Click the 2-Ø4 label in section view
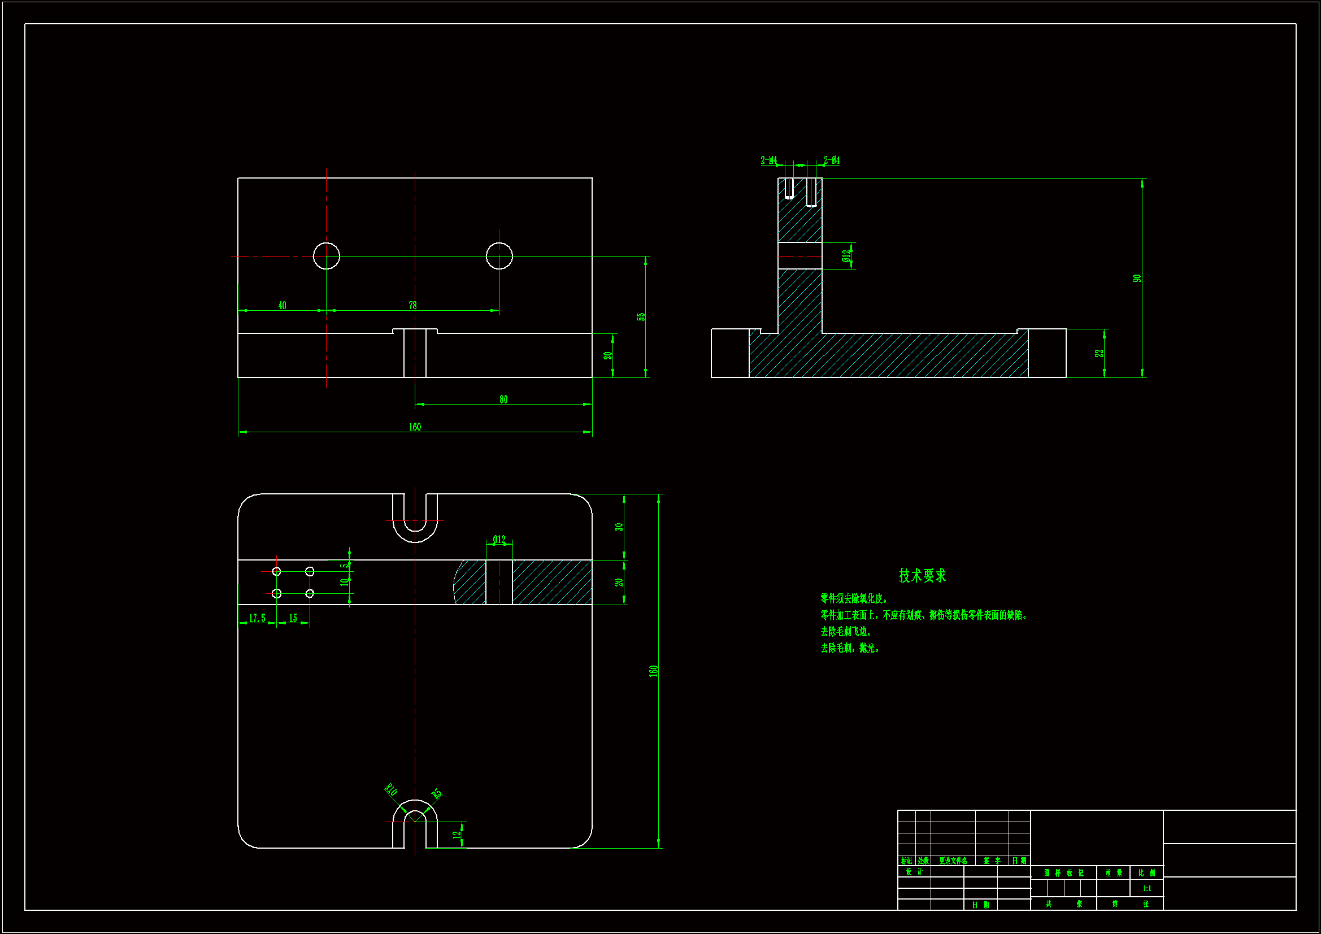This screenshot has height=934, width=1321. (x=831, y=160)
